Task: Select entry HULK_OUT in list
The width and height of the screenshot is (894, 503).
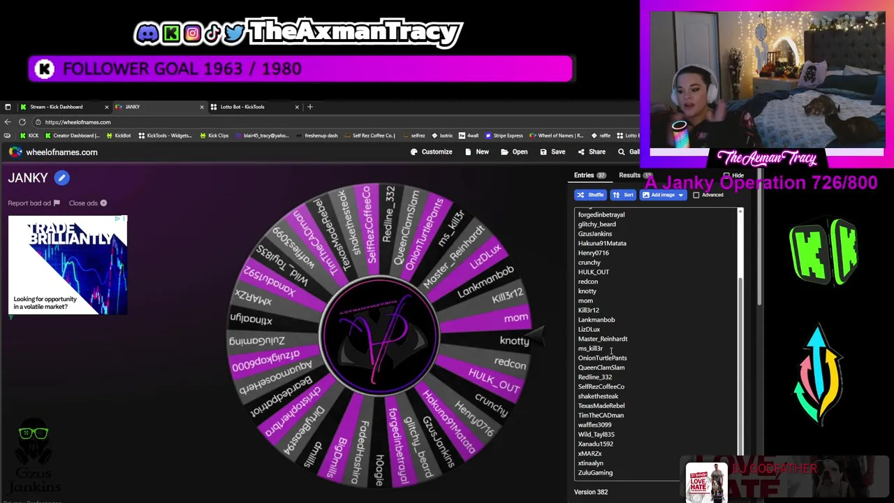Action: coord(594,272)
